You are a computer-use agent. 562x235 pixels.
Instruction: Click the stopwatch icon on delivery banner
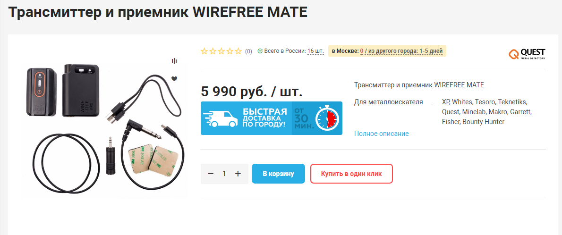tap(327, 117)
